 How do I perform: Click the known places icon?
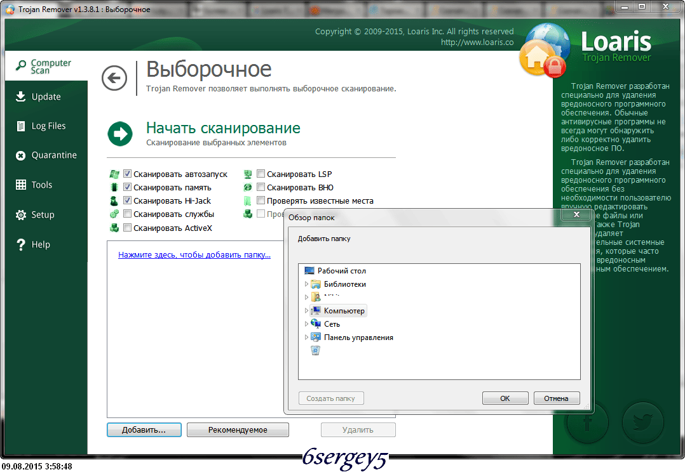tap(248, 200)
